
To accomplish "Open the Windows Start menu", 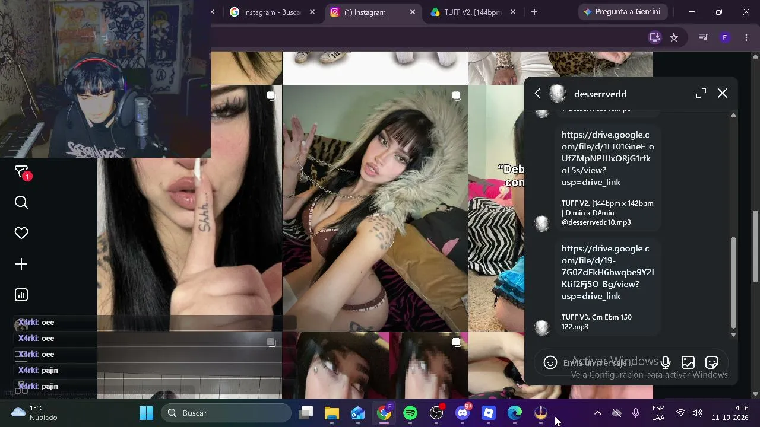I will coord(146,413).
